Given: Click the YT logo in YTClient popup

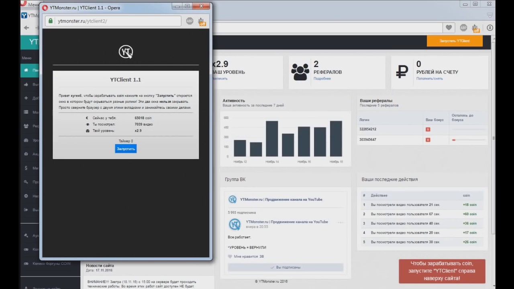Looking at the screenshot, I should point(126,52).
